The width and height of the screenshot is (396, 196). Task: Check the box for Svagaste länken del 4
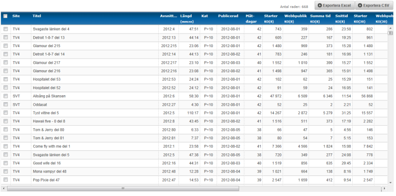pyautogui.click(x=6, y=29)
